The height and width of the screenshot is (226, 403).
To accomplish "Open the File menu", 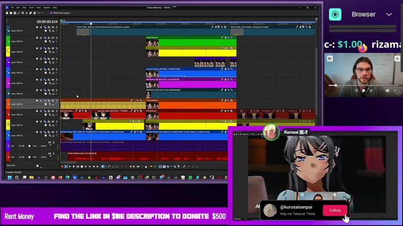I will click(12, 8).
